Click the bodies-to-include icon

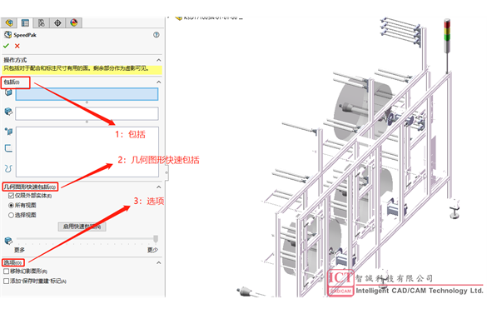coord(8,112)
